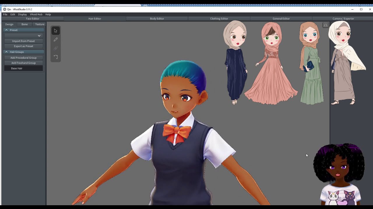The width and height of the screenshot is (373, 209).
Task: Open the Edit menu
Action: [x=13, y=14]
